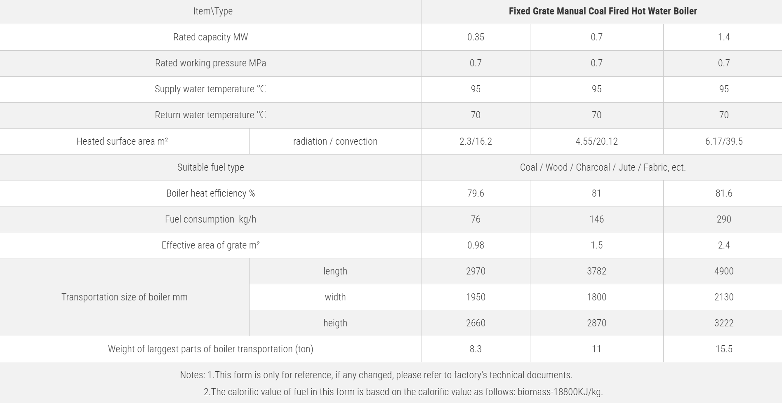Click the "Rated capacity MW" row label
The width and height of the screenshot is (782, 403).
tap(210, 37)
